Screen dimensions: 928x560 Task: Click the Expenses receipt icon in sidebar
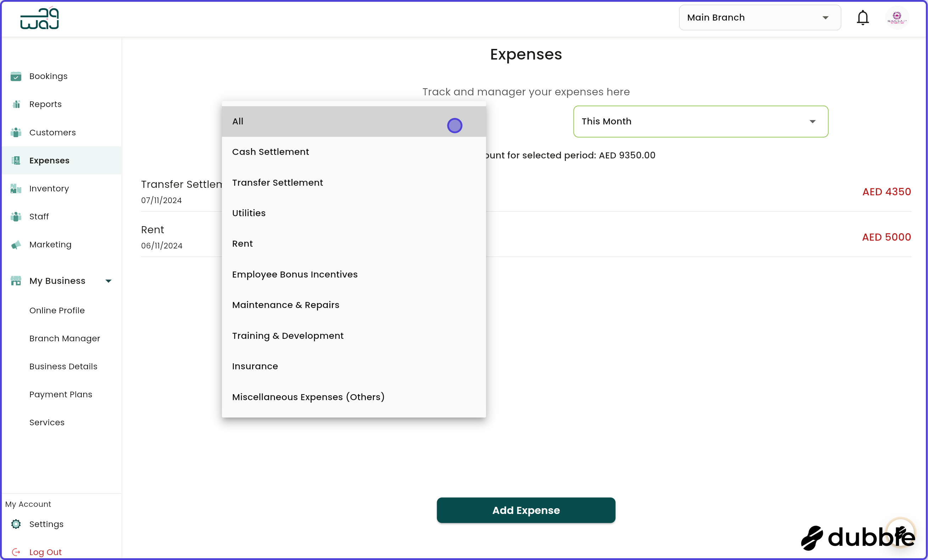pyautogui.click(x=16, y=160)
